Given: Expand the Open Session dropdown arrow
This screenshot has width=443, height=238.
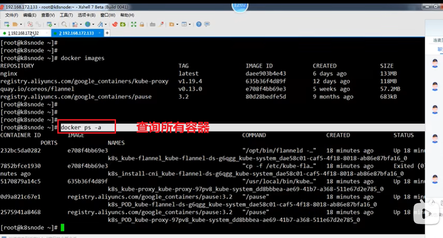Looking at the screenshot, I should click(x=21, y=24).
